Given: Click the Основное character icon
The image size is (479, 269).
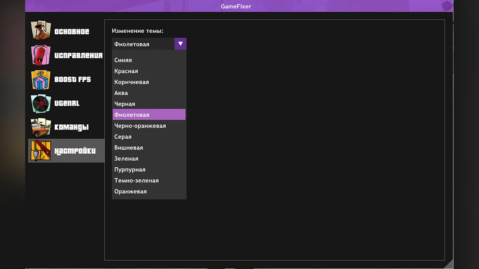Looking at the screenshot, I should tap(41, 31).
